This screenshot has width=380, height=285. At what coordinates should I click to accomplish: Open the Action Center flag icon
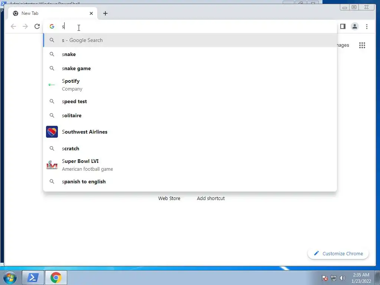click(x=325, y=278)
